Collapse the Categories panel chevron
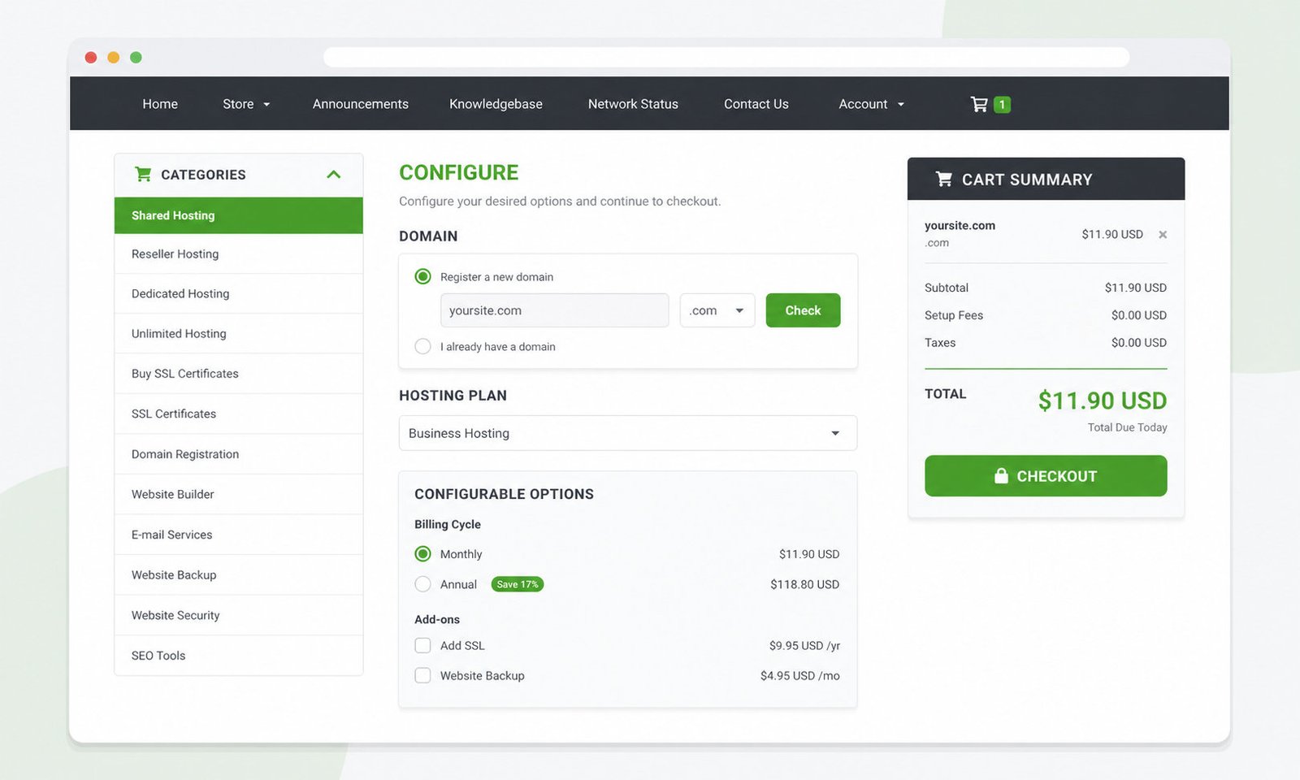 (333, 175)
